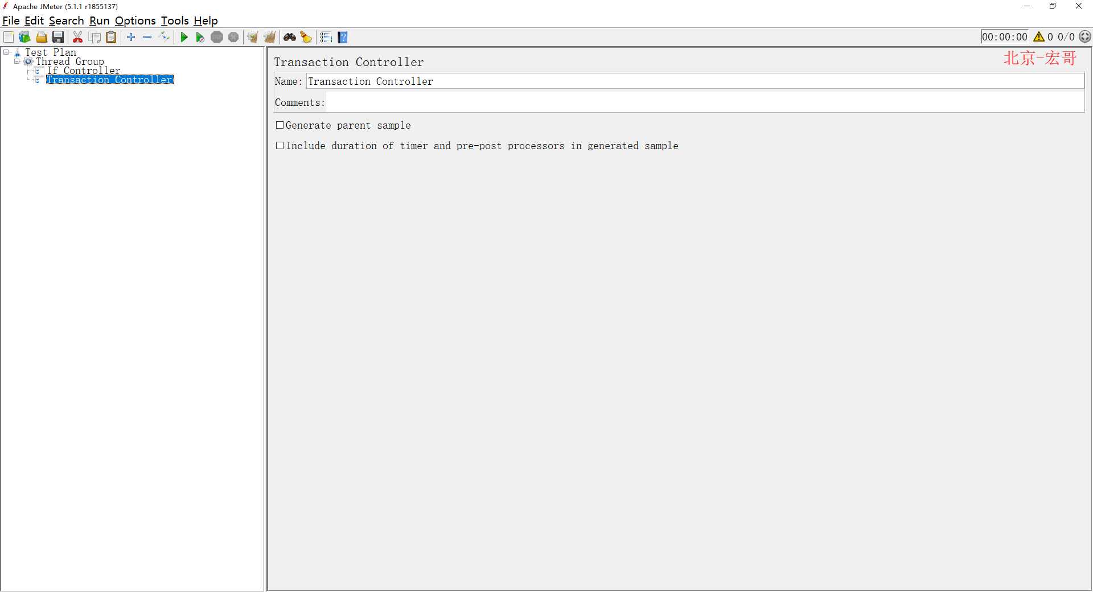Enable Generate parent sample checkbox

280,125
